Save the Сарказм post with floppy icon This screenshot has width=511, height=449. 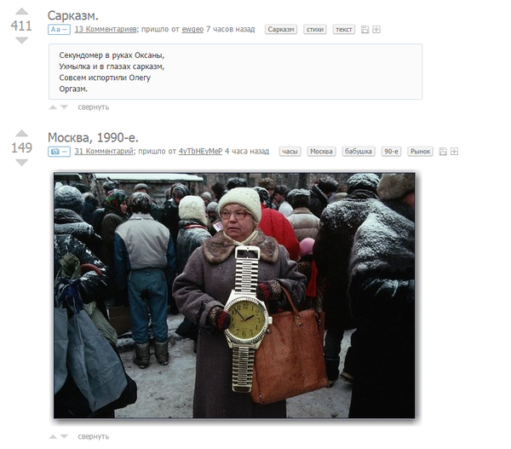point(365,29)
